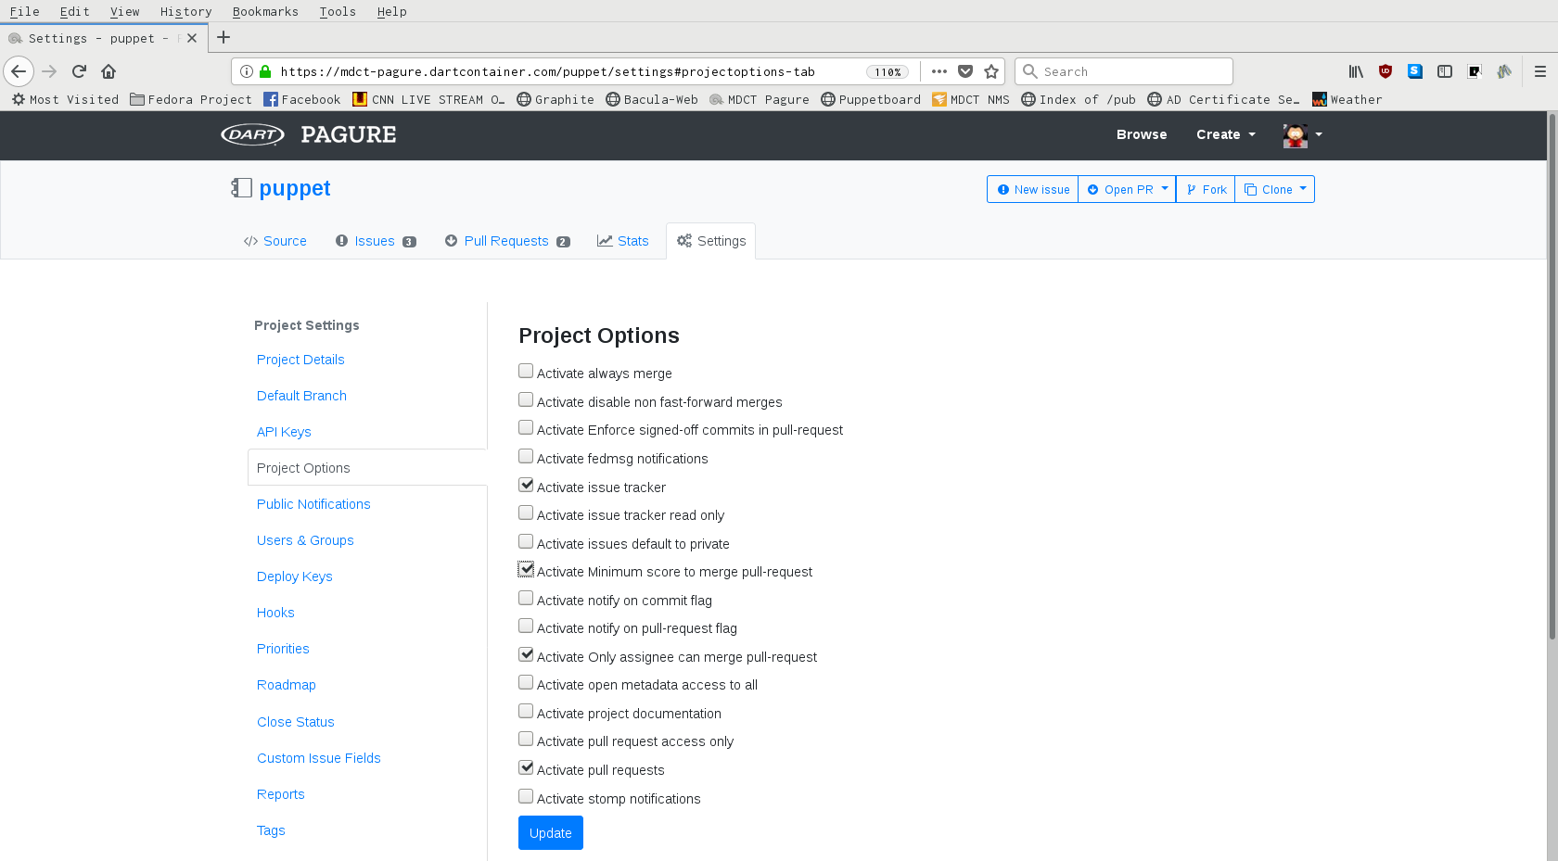This screenshot has width=1558, height=861.
Task: Open API Keys settings section
Action: pyautogui.click(x=284, y=432)
